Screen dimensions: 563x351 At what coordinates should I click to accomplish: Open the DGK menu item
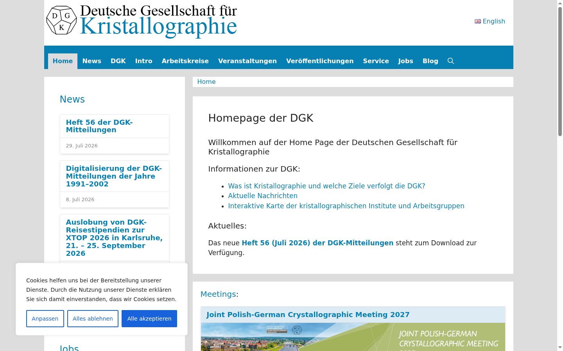tap(118, 61)
